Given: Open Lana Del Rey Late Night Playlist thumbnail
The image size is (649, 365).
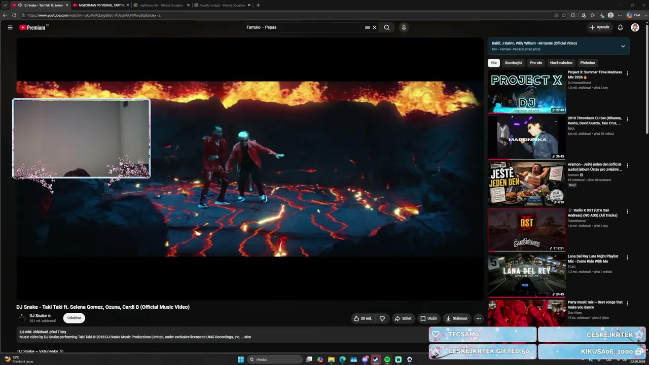Looking at the screenshot, I should (x=527, y=275).
